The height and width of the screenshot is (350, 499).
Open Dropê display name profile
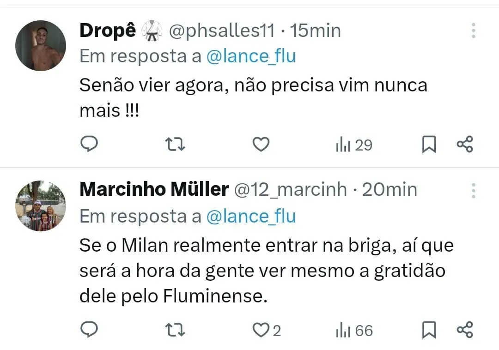coord(108,31)
